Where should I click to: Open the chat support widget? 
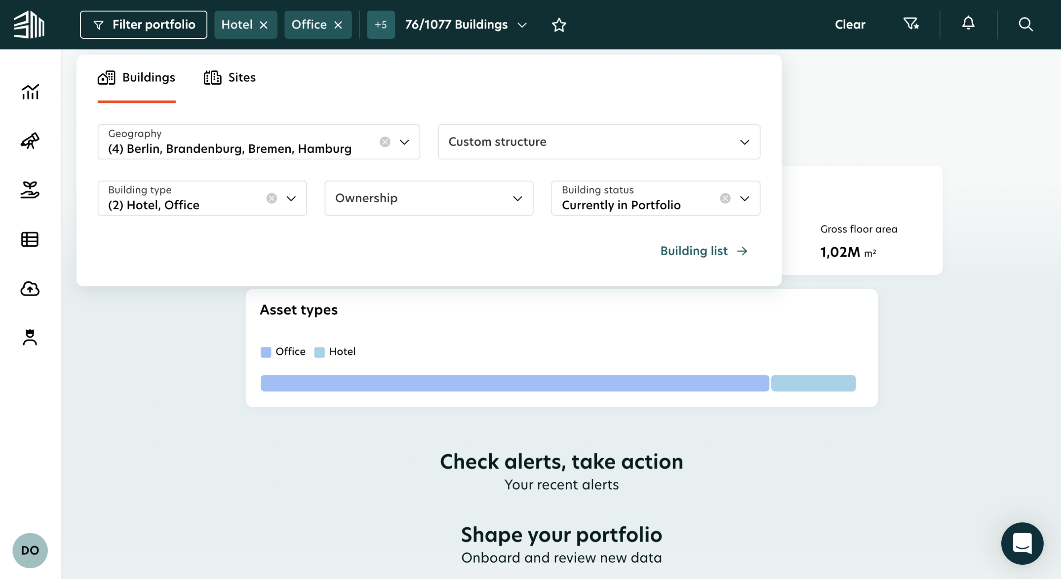pyautogui.click(x=1022, y=543)
